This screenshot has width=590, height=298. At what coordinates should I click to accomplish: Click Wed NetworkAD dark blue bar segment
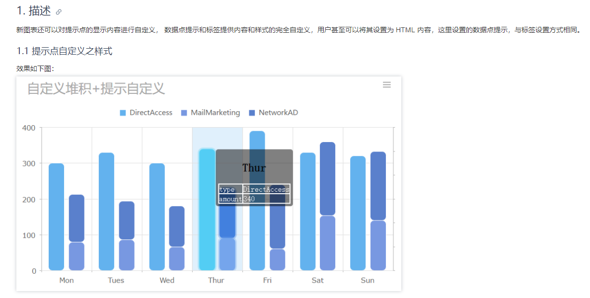pos(177,226)
